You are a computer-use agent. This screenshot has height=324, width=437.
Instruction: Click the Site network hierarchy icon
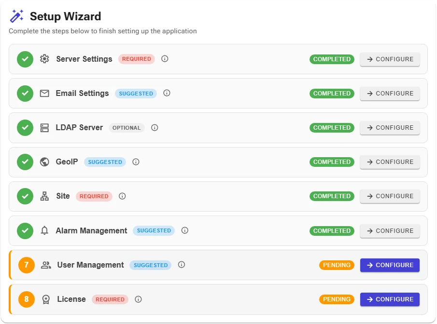pos(44,196)
